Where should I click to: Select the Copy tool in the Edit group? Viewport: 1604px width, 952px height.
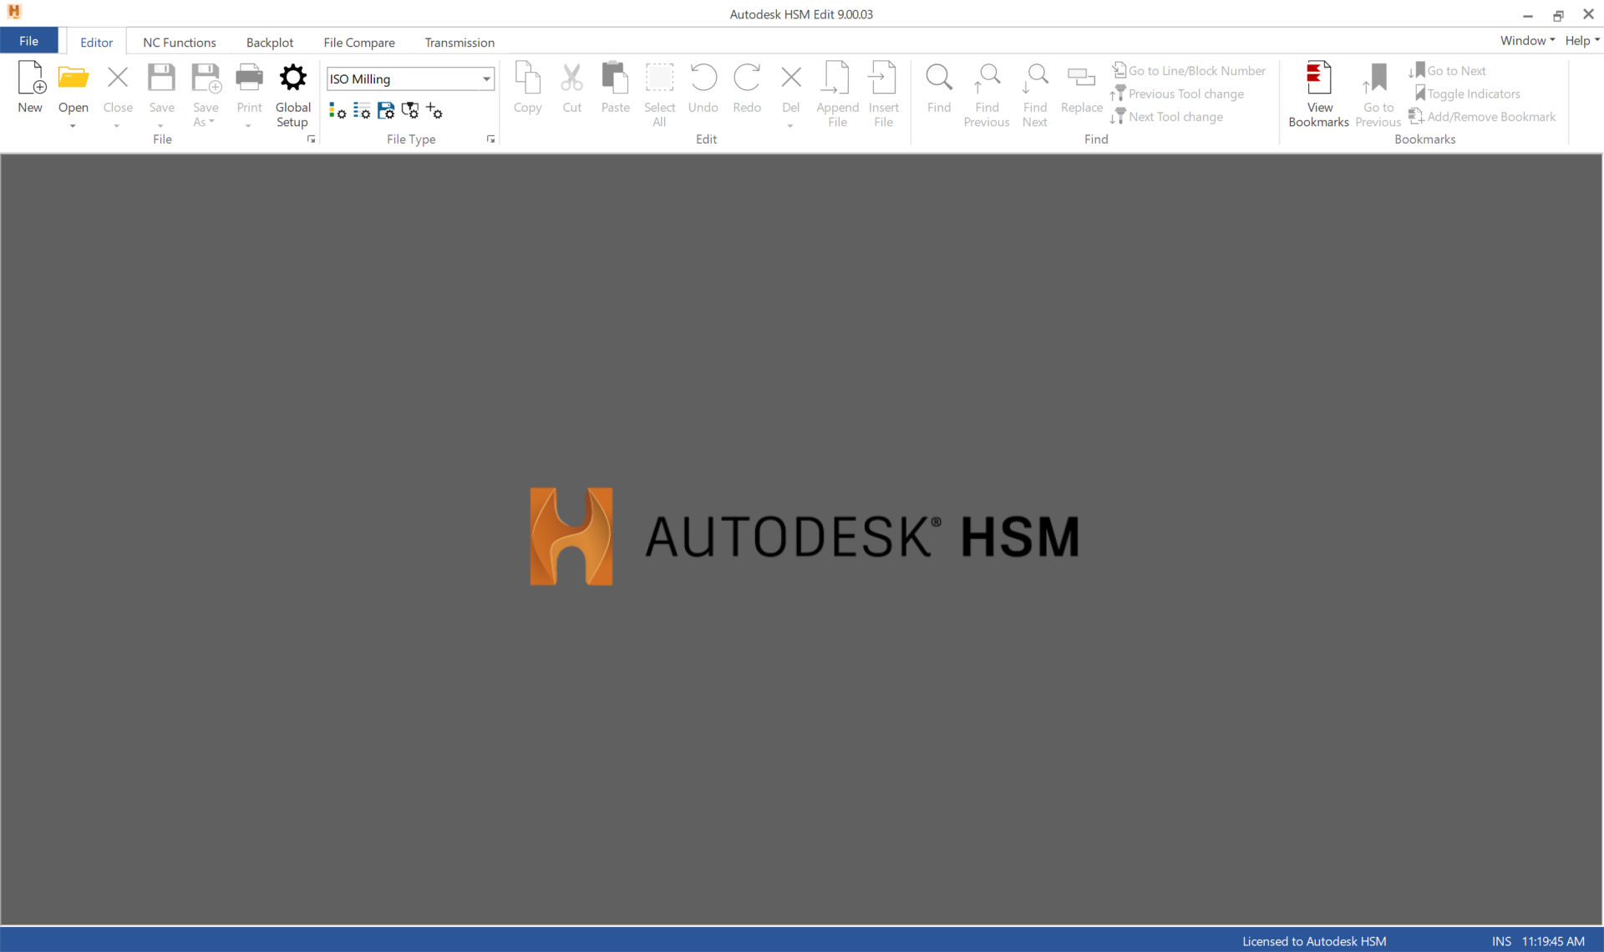coord(527,86)
